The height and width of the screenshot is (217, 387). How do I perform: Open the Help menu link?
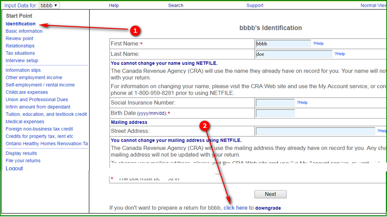tap(114, 5)
